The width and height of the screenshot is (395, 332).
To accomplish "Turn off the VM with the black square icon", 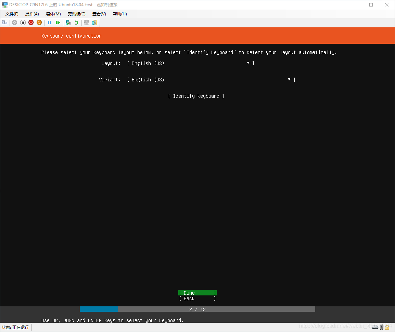I will pos(23,23).
